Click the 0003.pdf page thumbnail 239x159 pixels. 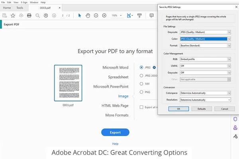[x=68, y=83]
